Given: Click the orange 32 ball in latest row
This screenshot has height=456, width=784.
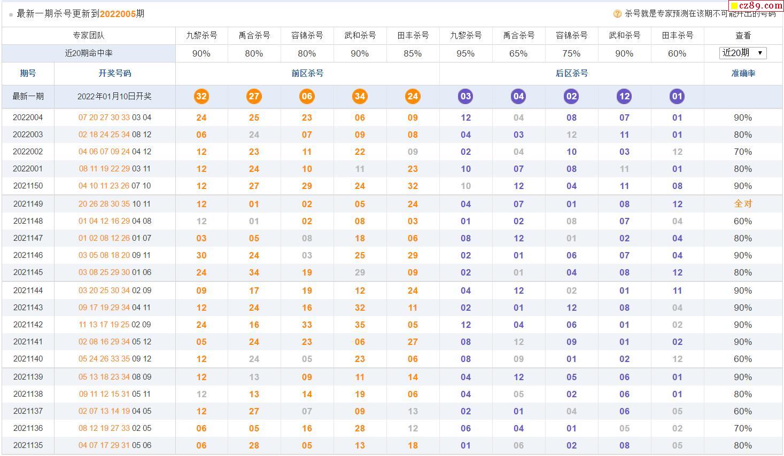Looking at the screenshot, I should (201, 97).
